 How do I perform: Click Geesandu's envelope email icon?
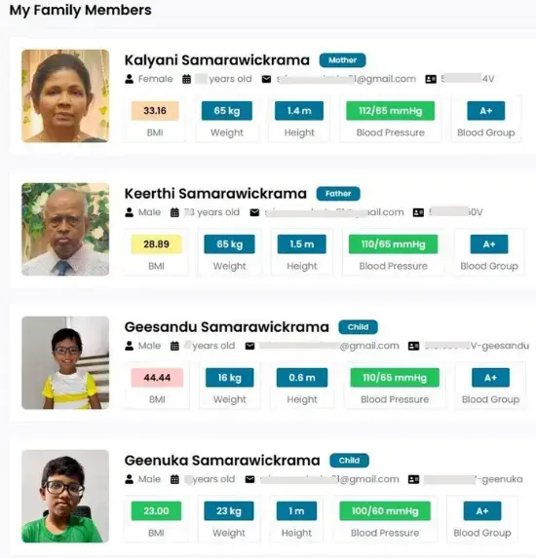click(x=250, y=346)
